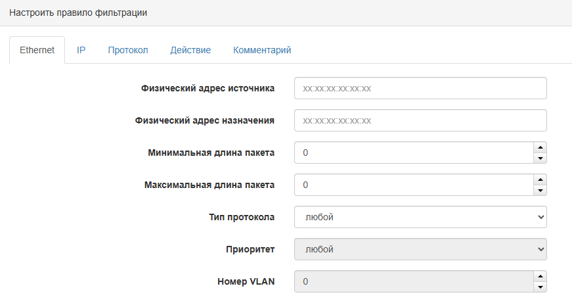Open the Комментарий tab

point(262,50)
